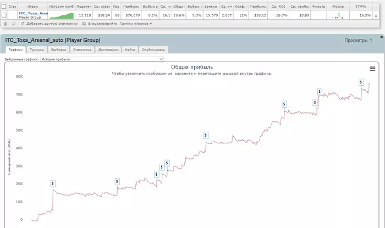This screenshot has width=385, height=228.
Task: Click the last dollar marker near 80K
Action: (361, 82)
